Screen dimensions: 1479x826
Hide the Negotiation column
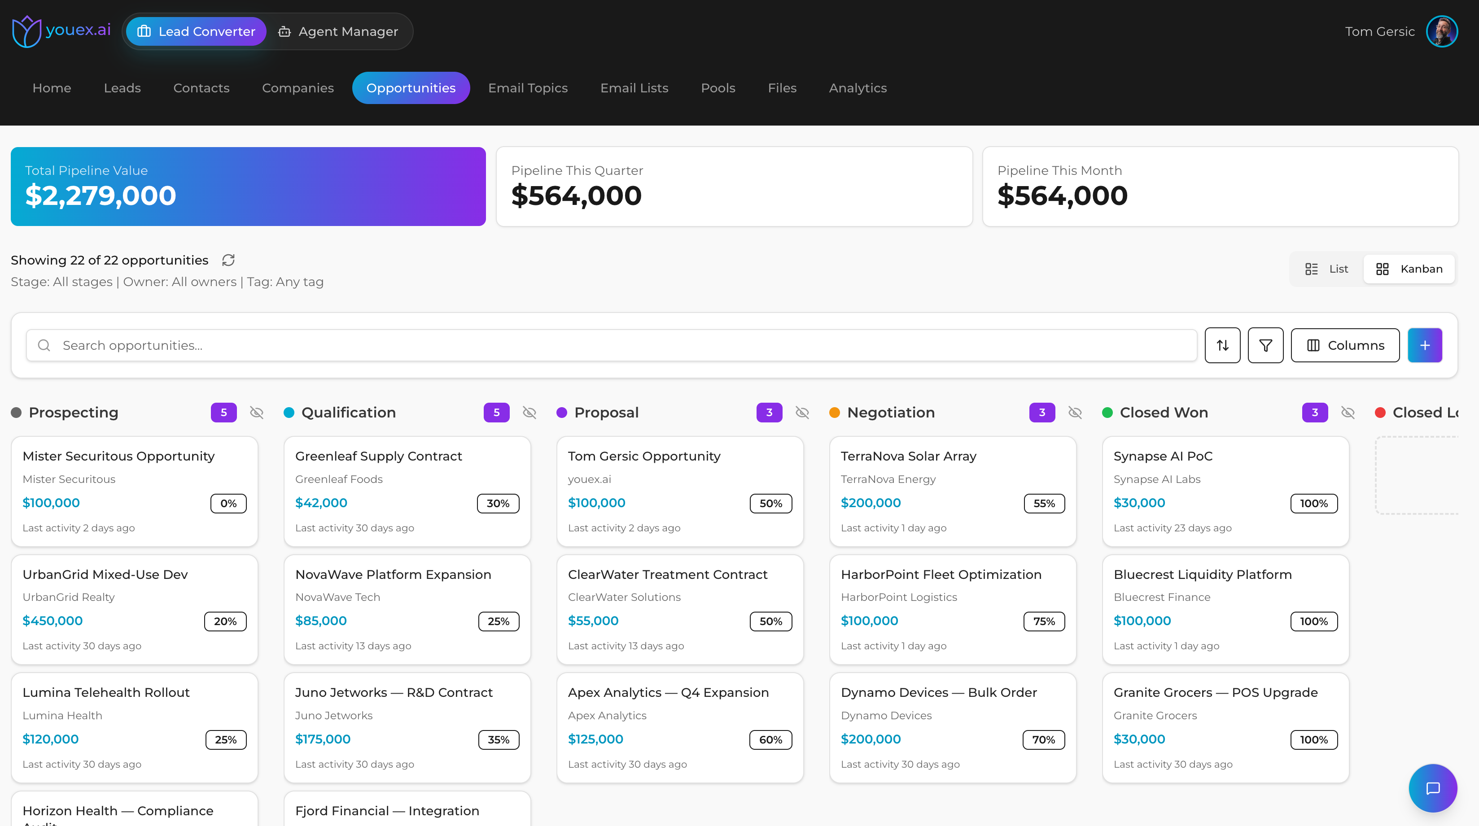pos(1075,413)
